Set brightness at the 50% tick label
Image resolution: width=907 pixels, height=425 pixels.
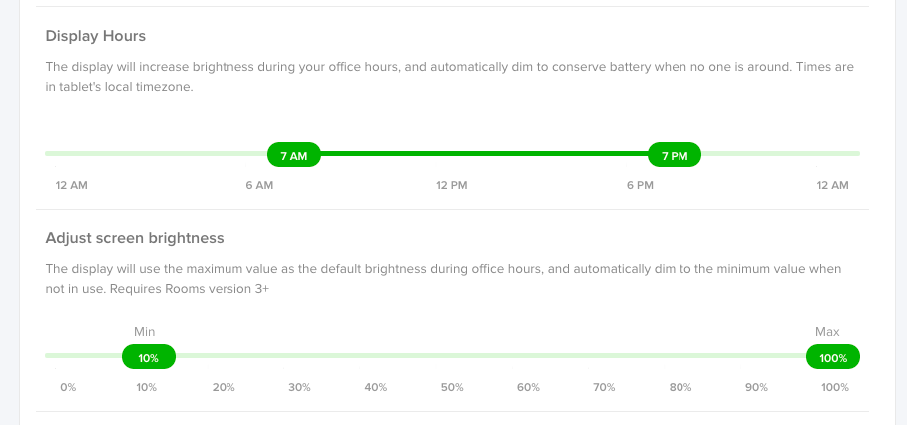click(x=452, y=387)
